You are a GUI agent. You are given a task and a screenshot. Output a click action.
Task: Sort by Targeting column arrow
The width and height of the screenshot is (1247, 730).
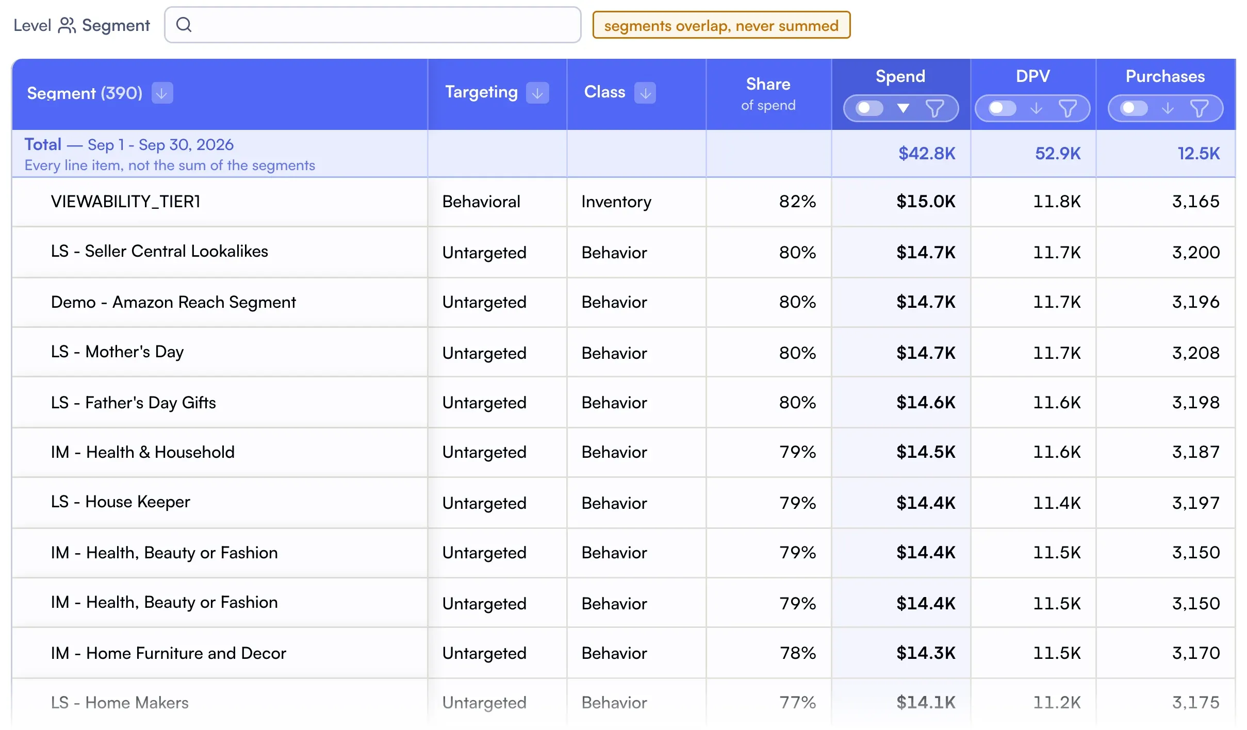537,93
